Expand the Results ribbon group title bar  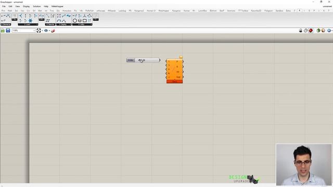[x=50, y=24]
